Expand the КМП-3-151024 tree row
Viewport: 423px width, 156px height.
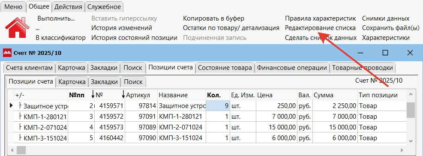tap(20, 138)
